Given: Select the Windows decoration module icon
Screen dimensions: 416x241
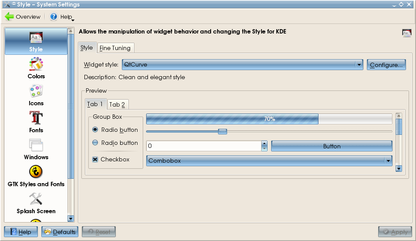Looking at the screenshot, I should click(x=36, y=145).
